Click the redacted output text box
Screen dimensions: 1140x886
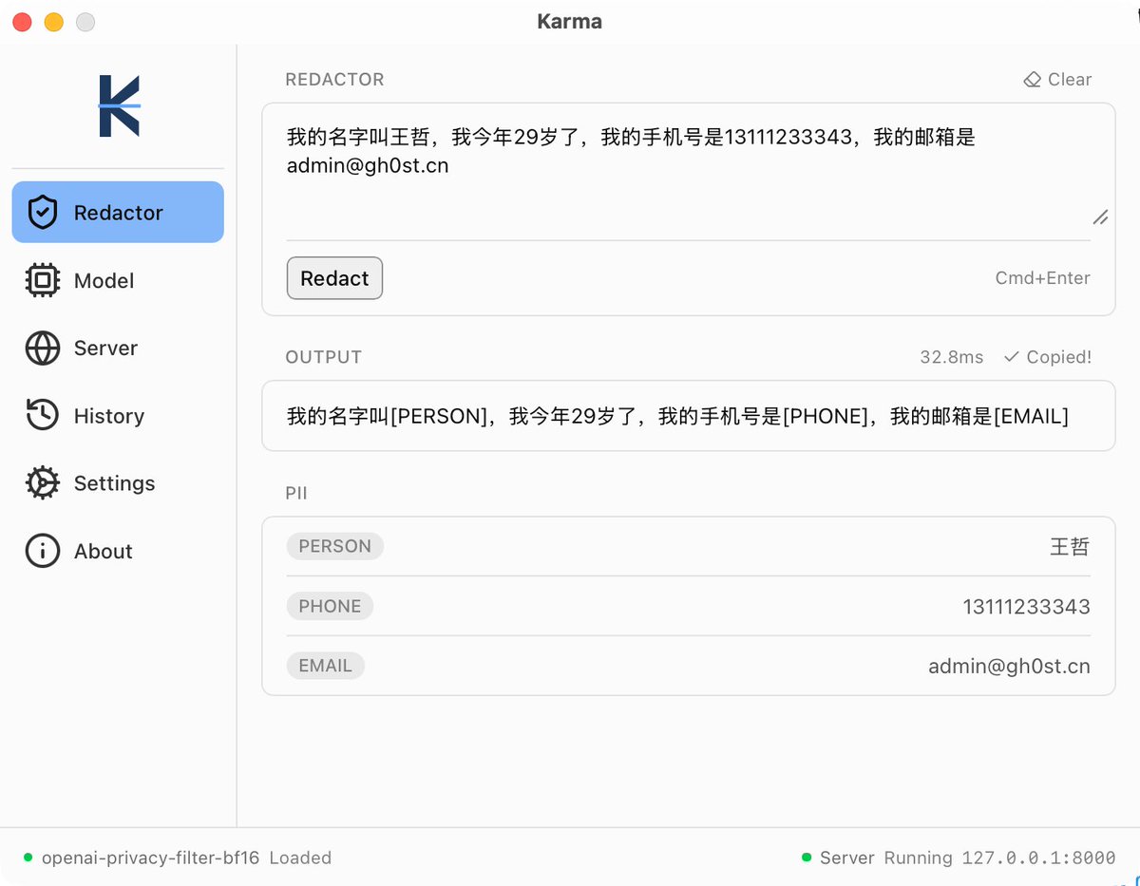coord(689,416)
